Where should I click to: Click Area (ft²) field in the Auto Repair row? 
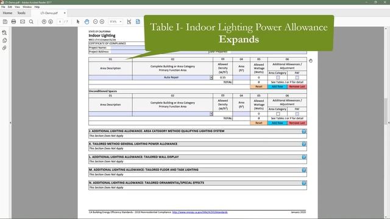[241, 77]
